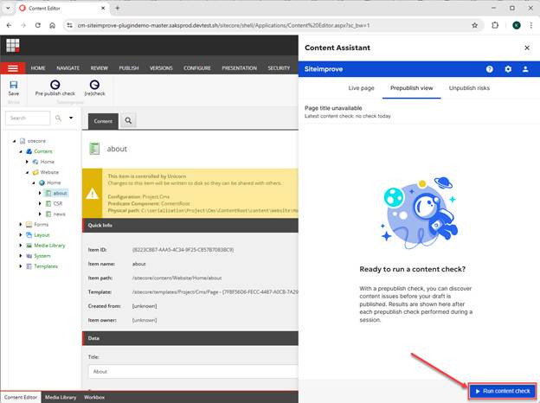Open a new browser tab with plus
540x403 pixels.
click(x=118, y=9)
